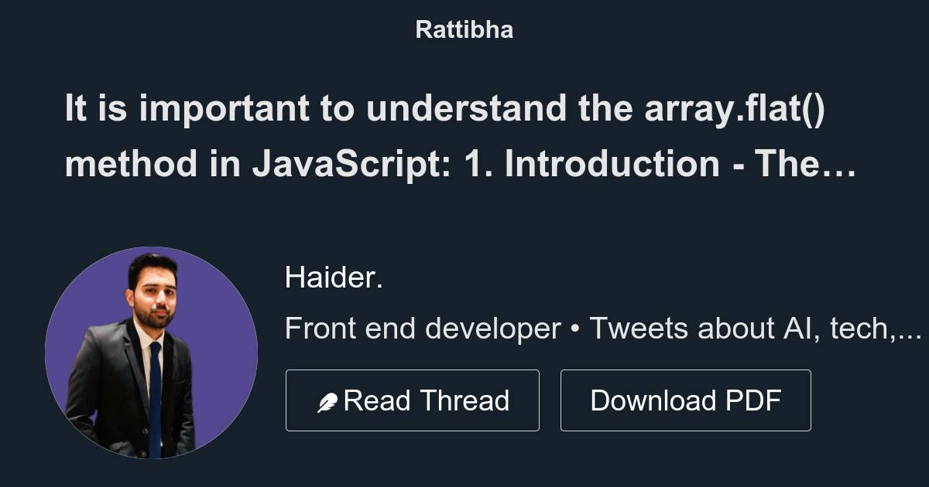Click inside the Download PDF button border
Viewport: 929px width, 487px height.
tap(685, 400)
